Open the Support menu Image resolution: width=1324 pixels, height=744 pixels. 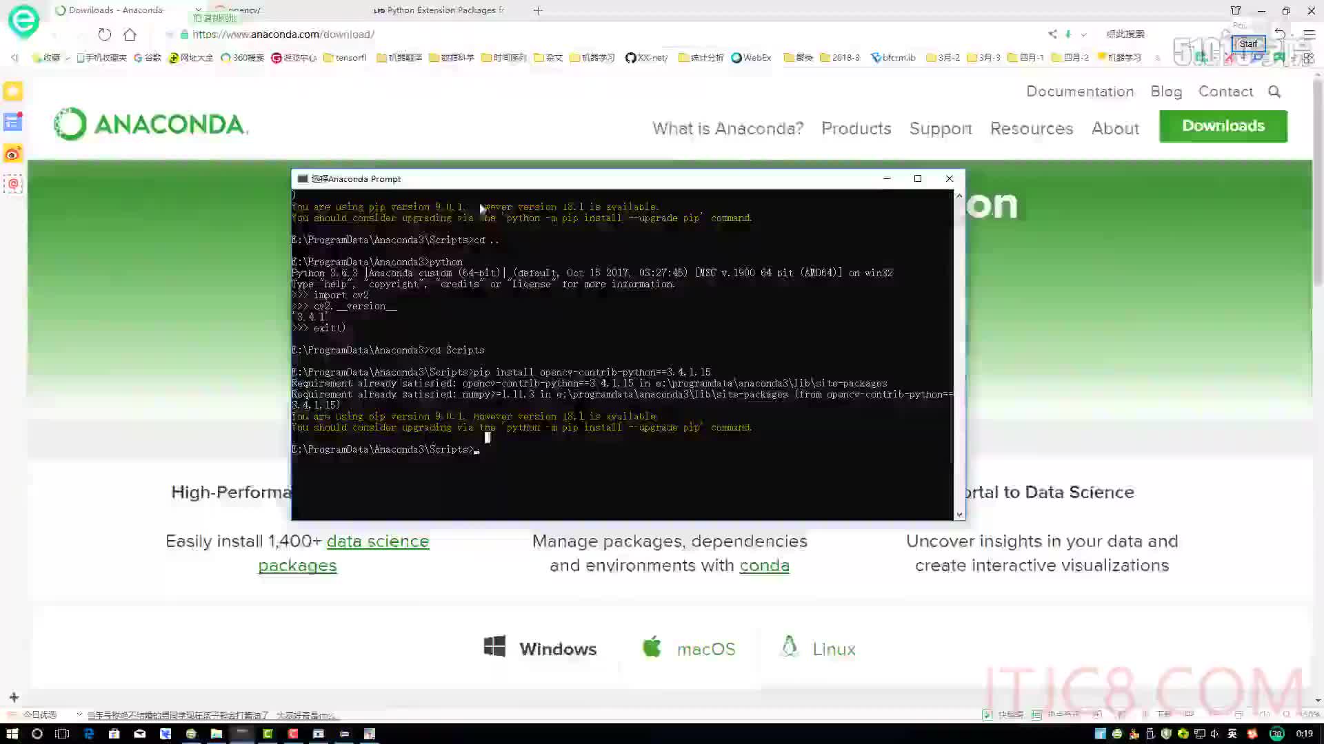point(941,129)
